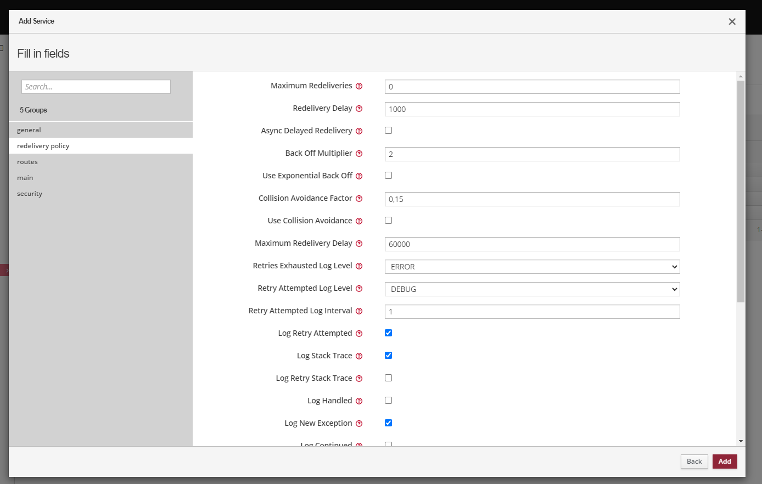Switch to the routes group
The width and height of the screenshot is (762, 484).
[x=27, y=162]
